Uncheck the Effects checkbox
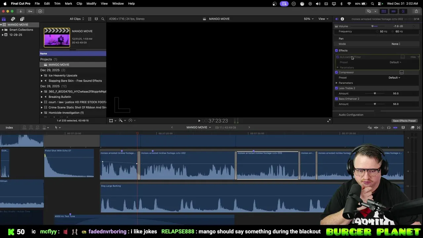423x238 pixels. click(336, 51)
